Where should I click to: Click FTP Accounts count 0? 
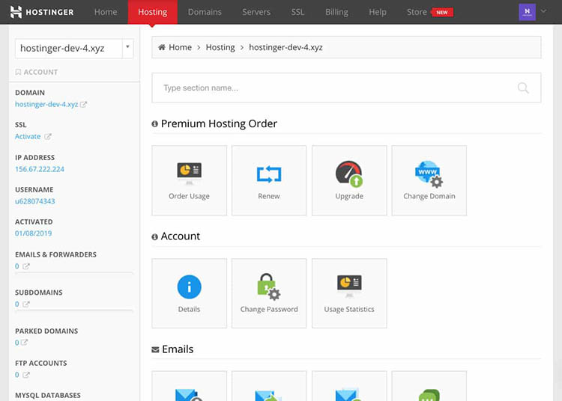pyautogui.click(x=16, y=375)
